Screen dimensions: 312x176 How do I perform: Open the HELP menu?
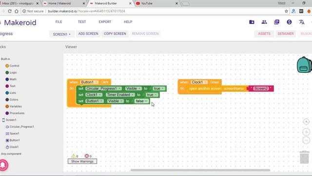128,22
